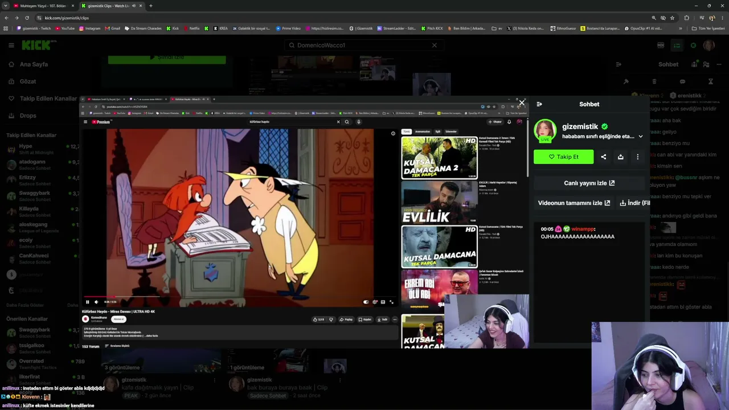The height and width of the screenshot is (410, 729).
Task: Select Swaggybark in followed channels list
Action: [41, 196]
